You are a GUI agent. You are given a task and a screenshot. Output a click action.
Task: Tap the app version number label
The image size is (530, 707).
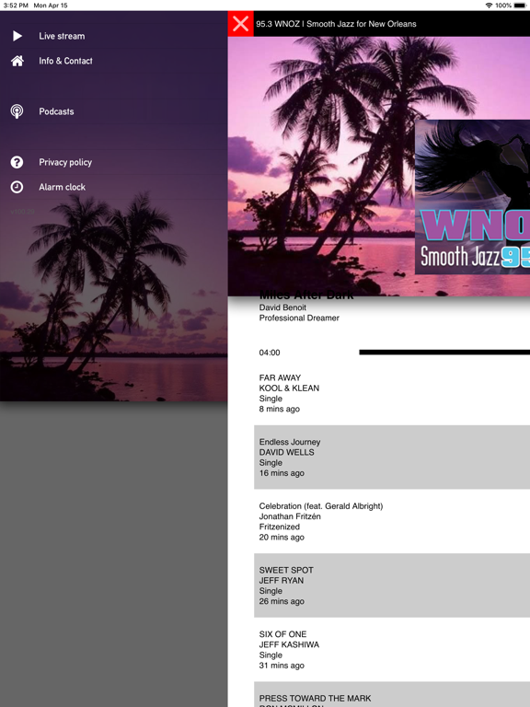(22, 212)
